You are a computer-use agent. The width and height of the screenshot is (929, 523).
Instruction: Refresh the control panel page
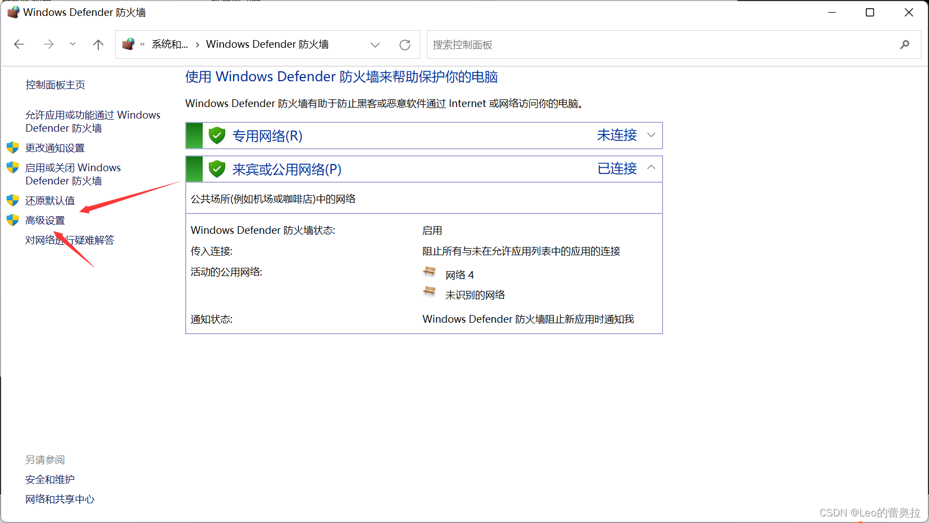click(405, 45)
